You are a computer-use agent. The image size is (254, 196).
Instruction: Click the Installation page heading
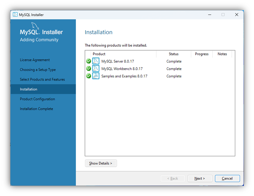click(x=99, y=32)
